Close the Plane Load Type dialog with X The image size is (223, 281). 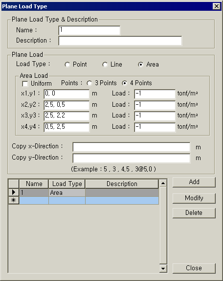[217, 6]
